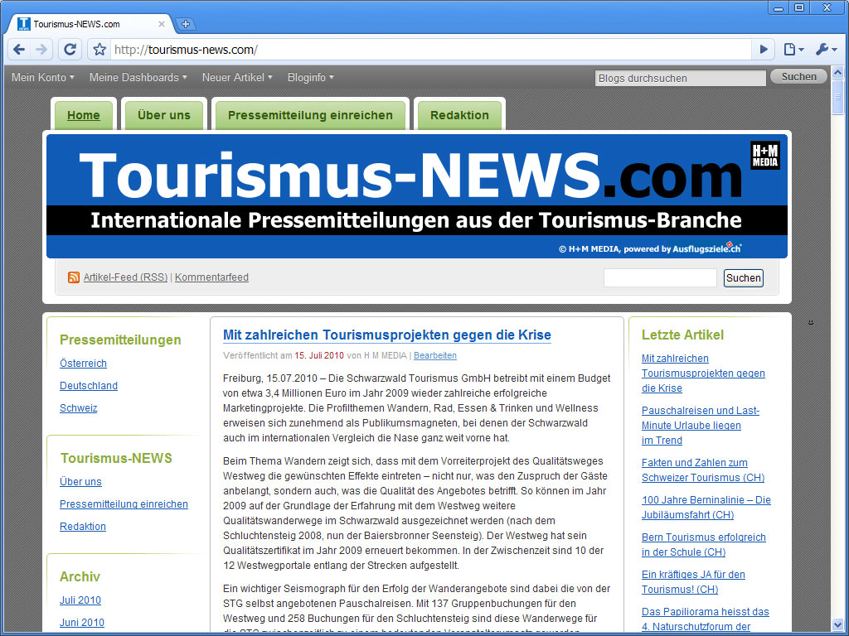
Task: Open the page menu icon dropdown
Action: 793,50
